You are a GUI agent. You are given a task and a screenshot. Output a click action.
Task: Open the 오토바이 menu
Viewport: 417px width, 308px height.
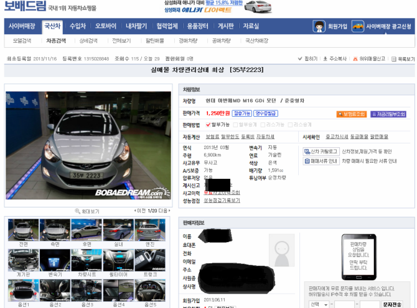point(106,26)
